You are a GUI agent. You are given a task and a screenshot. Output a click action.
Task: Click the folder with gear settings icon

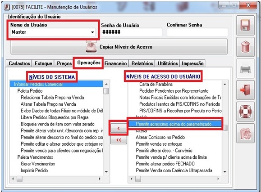pos(245,133)
